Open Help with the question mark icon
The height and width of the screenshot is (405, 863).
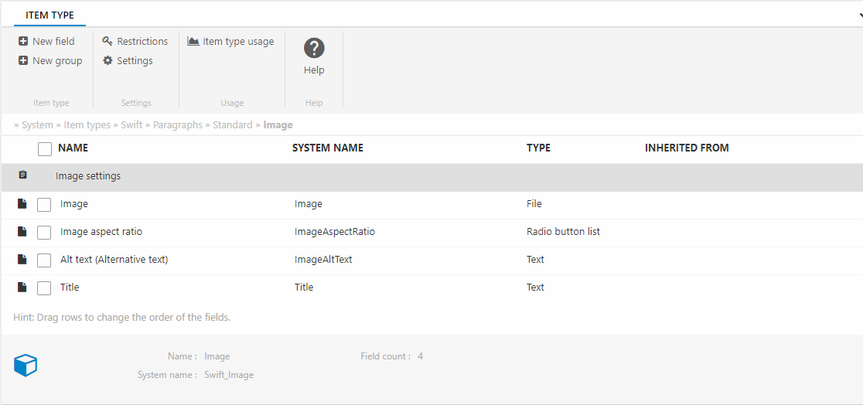click(x=314, y=49)
